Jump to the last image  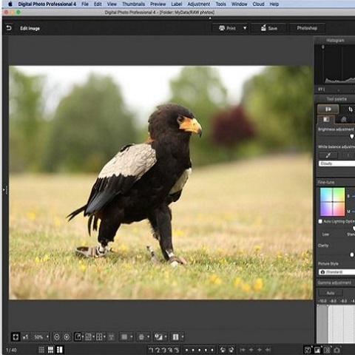click(x=268, y=350)
